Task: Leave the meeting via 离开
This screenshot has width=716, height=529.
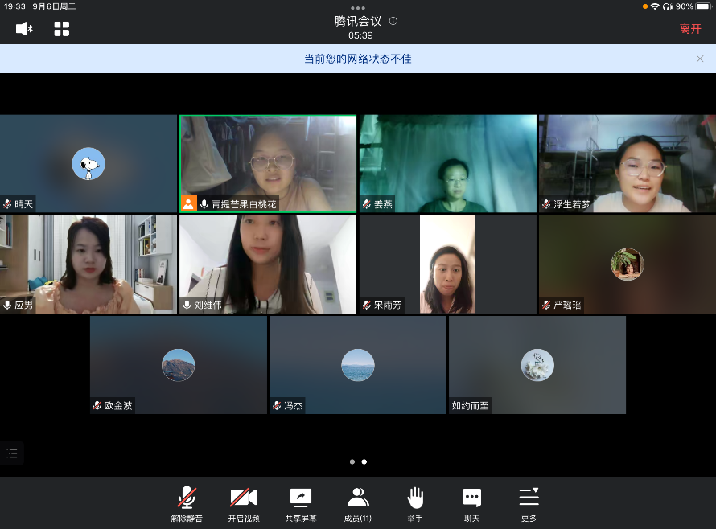Action: 690,29
